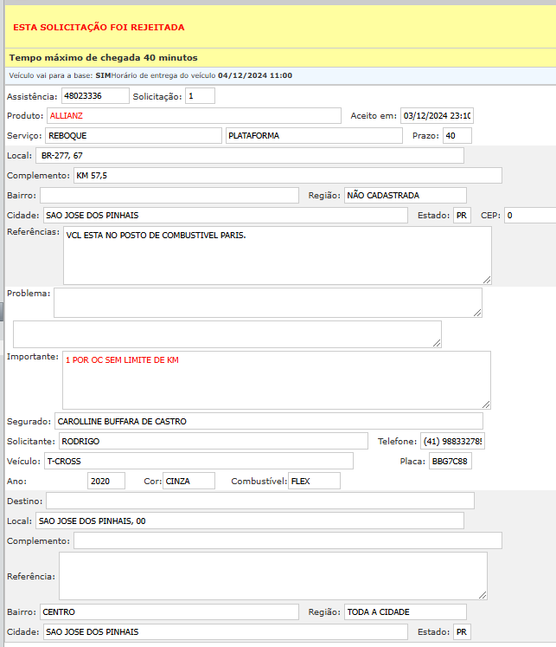Click the Prazo field
Screen dimensions: 556x647
[x=457, y=136]
